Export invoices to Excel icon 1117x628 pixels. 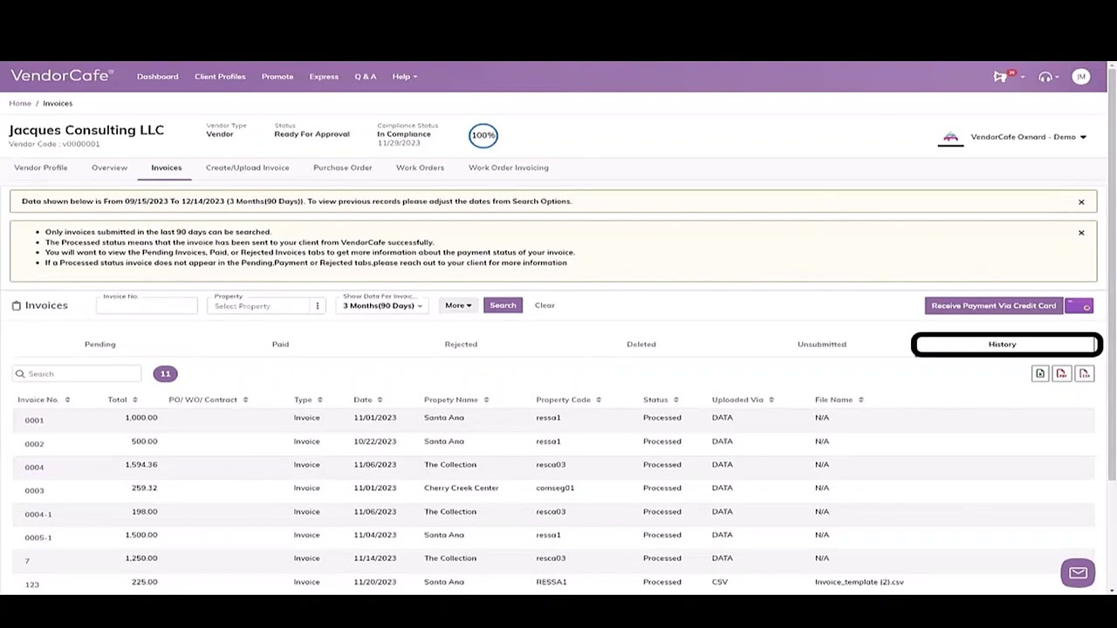click(x=1039, y=373)
